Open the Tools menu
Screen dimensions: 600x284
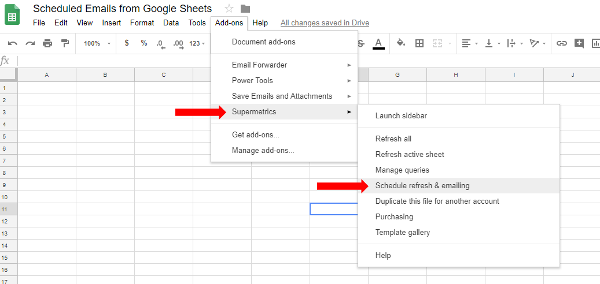(197, 23)
